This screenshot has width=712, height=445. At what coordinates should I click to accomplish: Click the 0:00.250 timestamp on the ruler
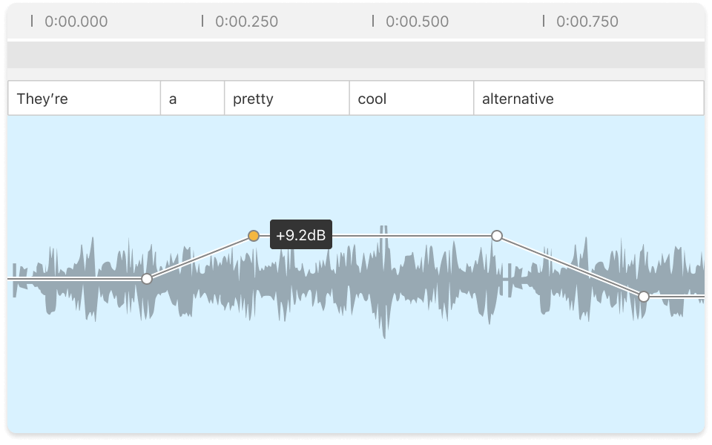click(245, 22)
